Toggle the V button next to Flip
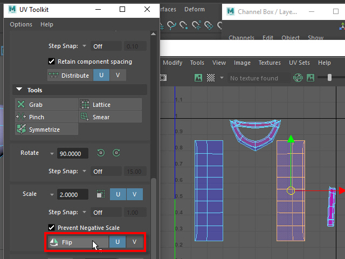Viewport: 345px width, 259px height. [x=134, y=242]
